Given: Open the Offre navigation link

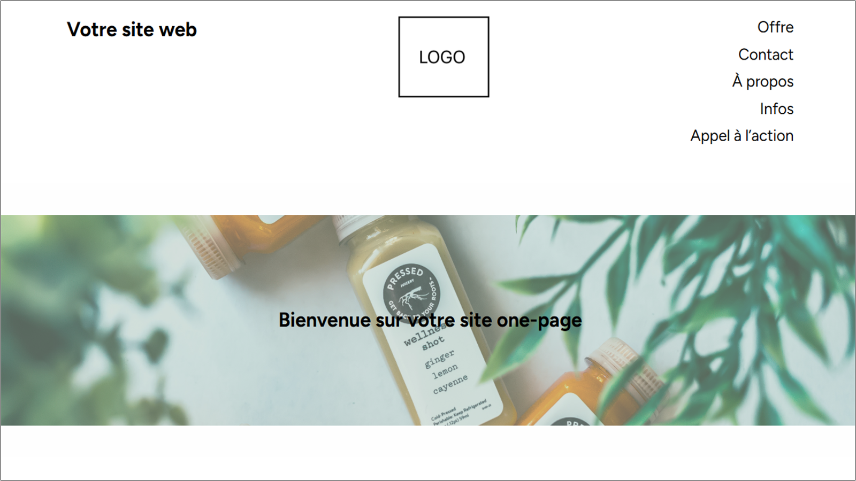Looking at the screenshot, I should click(x=775, y=27).
